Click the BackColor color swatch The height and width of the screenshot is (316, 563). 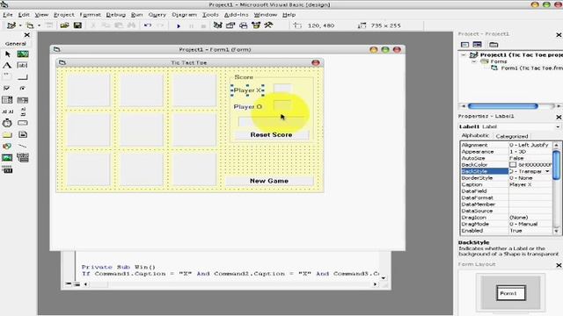pos(513,165)
